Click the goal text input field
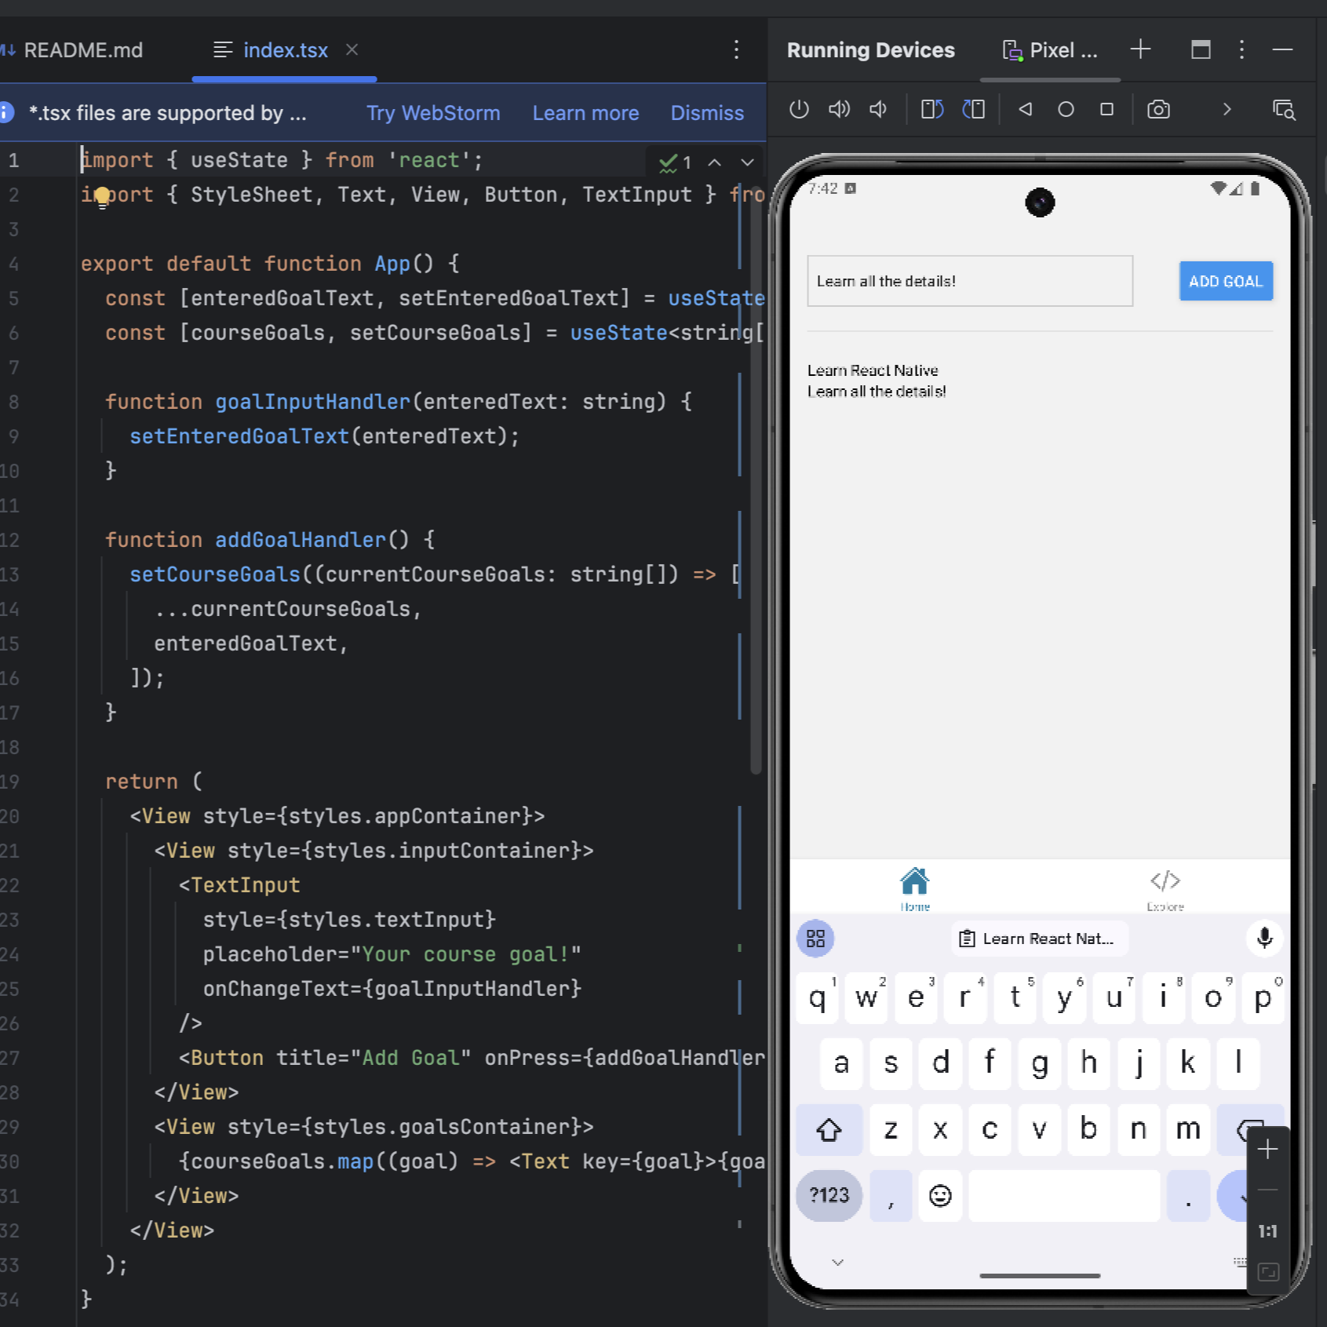 click(970, 281)
